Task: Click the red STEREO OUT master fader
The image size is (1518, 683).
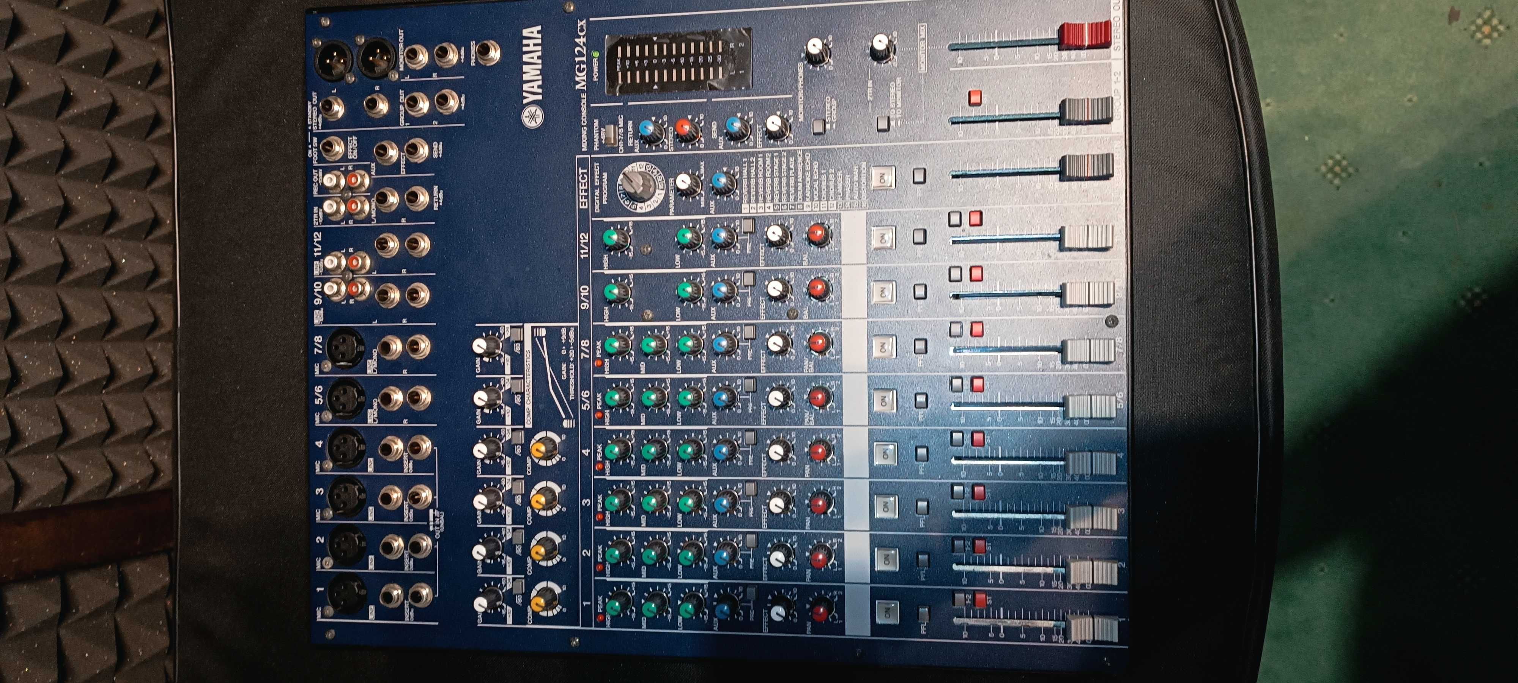Action: pos(1085,35)
